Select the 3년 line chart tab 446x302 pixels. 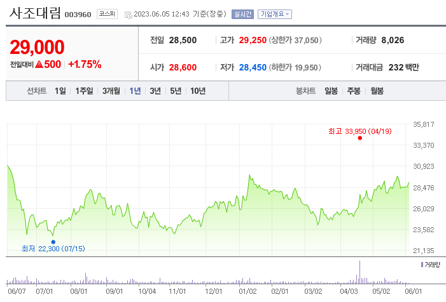coord(155,91)
